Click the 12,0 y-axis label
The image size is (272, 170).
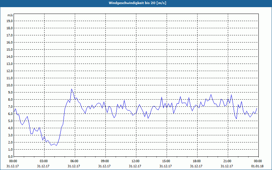10,71
